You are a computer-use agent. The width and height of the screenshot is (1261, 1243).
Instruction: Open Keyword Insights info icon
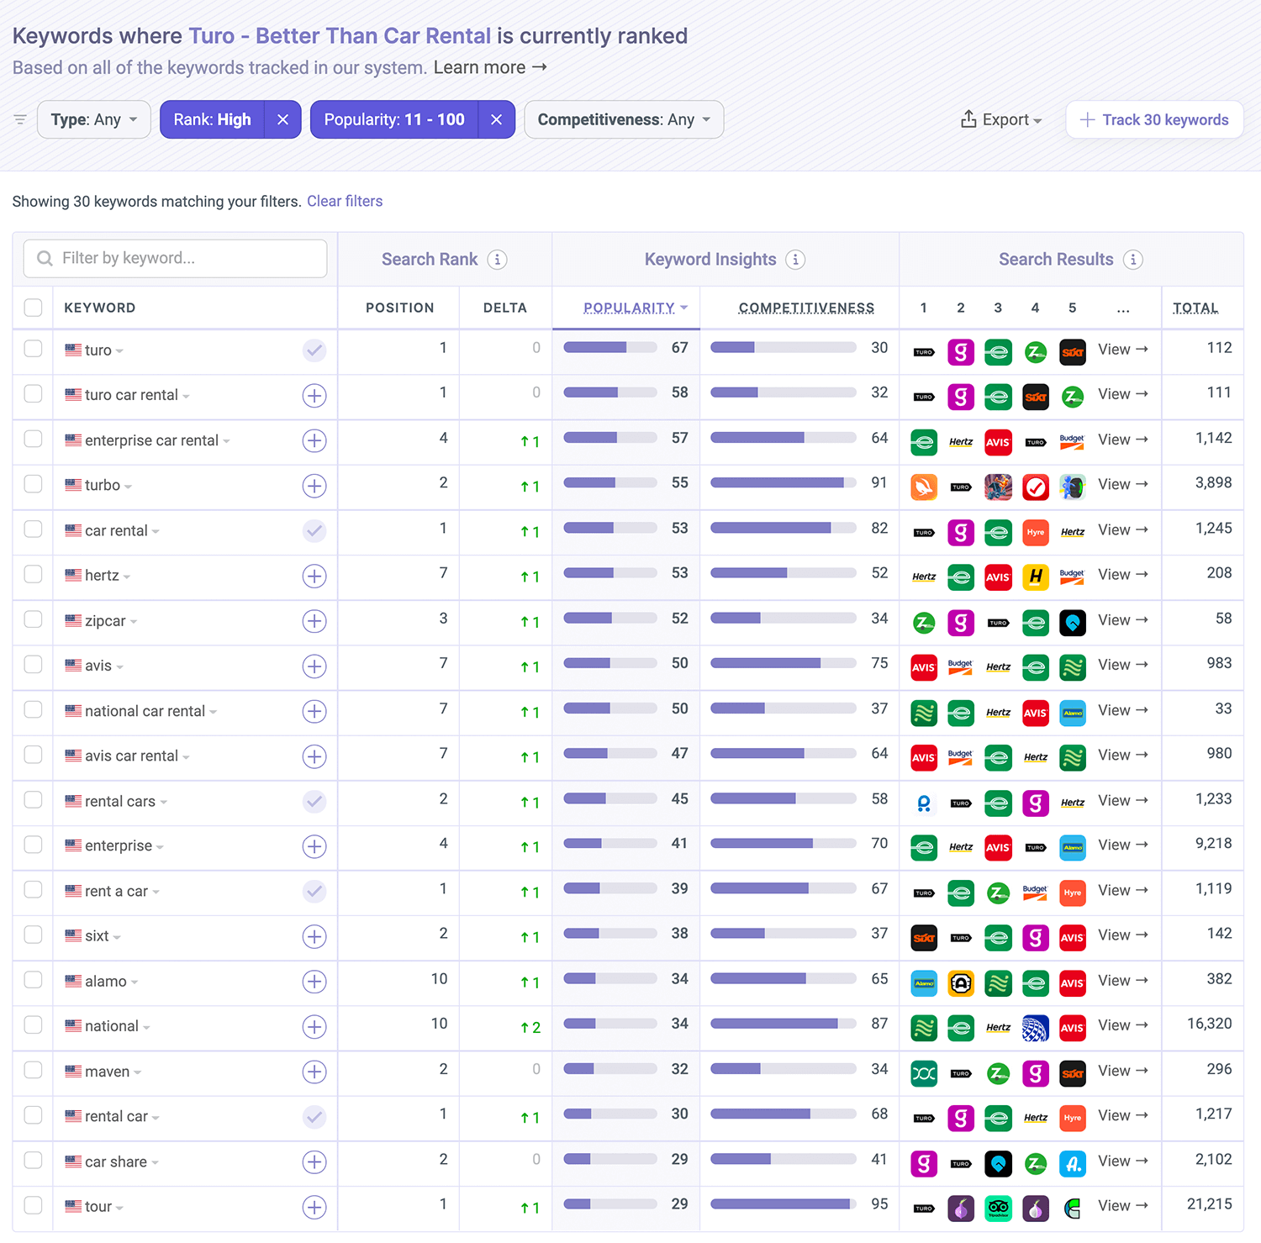coord(795,260)
